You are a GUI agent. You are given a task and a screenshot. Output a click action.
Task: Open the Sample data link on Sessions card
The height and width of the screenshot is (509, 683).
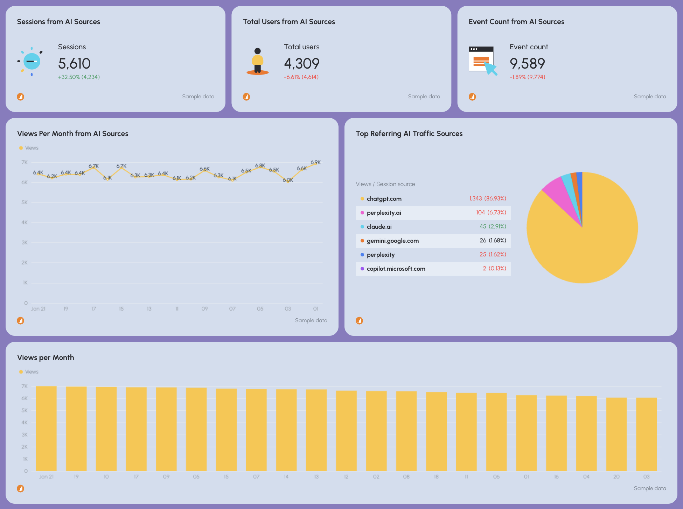198,97
